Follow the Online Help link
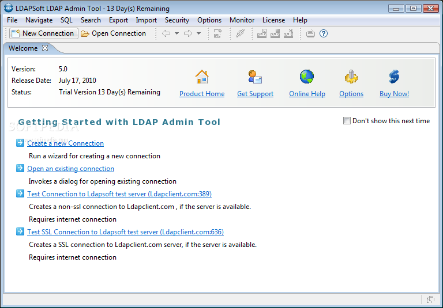Viewport: 443px width, 308px height. 307,94
